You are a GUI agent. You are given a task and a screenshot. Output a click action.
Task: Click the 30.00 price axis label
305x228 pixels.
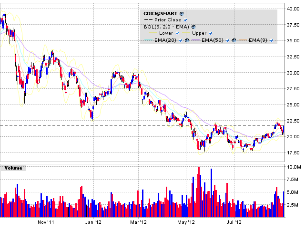click(x=293, y=73)
